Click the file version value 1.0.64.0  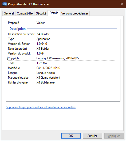coord(42,44)
